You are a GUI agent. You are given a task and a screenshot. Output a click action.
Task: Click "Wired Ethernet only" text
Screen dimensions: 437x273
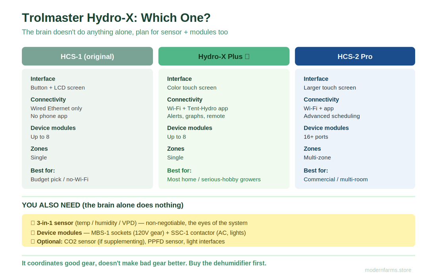pos(56,108)
